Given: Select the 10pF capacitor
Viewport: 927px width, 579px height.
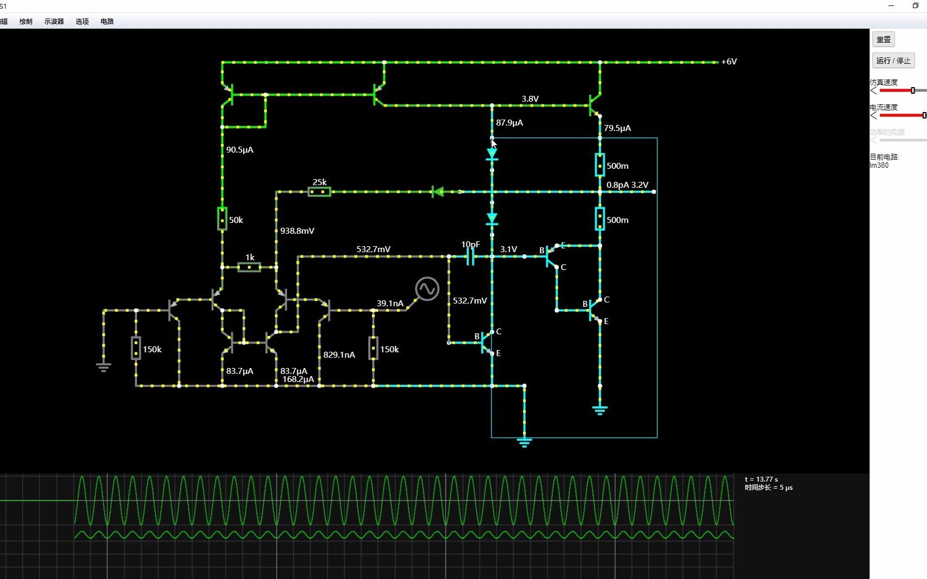Looking at the screenshot, I should tap(471, 256).
